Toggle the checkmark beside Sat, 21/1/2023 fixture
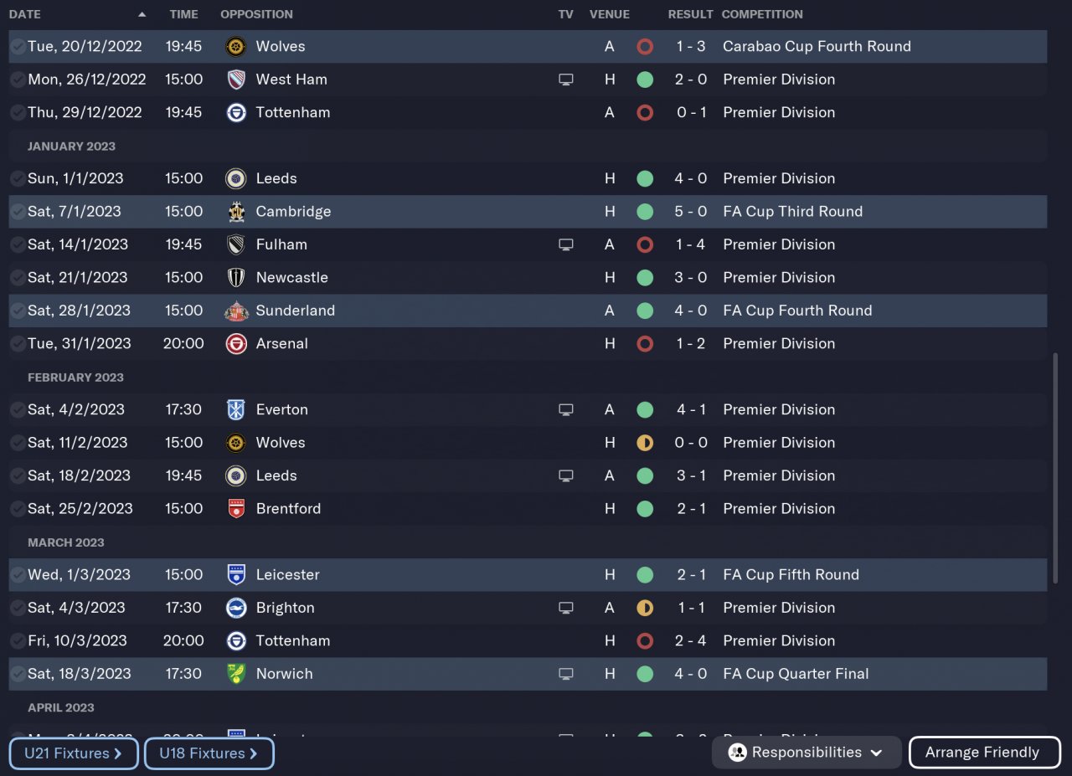The image size is (1072, 776). pyautogui.click(x=18, y=278)
